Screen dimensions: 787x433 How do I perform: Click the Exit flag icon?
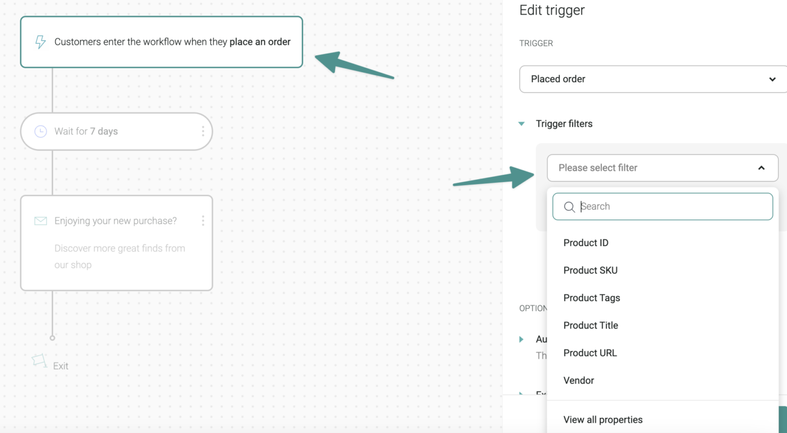click(39, 361)
